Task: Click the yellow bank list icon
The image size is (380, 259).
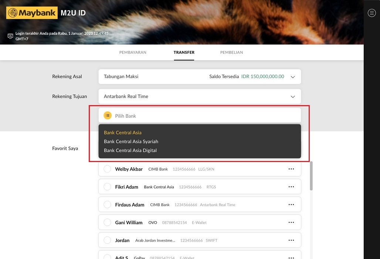Action: point(108,115)
